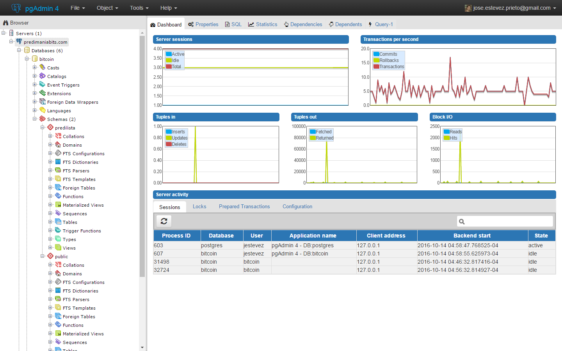
Task: Sort sessions by Process ID header
Action: click(176, 236)
